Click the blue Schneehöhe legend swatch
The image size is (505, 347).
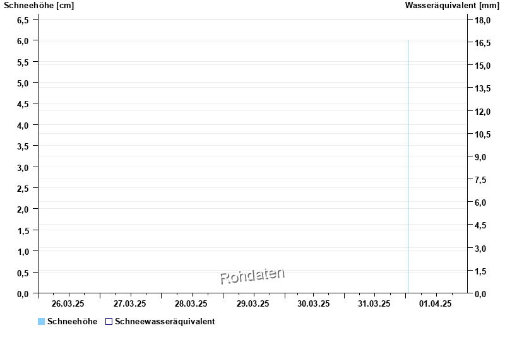[41, 322]
